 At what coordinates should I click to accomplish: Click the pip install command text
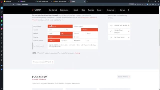point(72,46)
